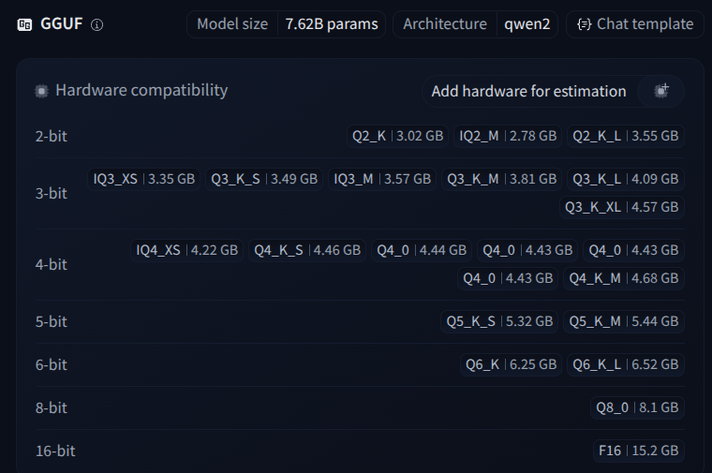Open the Q4_0 4.44 GB variant
The height and width of the screenshot is (473, 712).
421,250
